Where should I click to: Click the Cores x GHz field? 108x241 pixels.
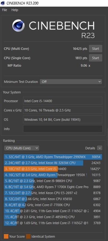[x=63, y=110]
